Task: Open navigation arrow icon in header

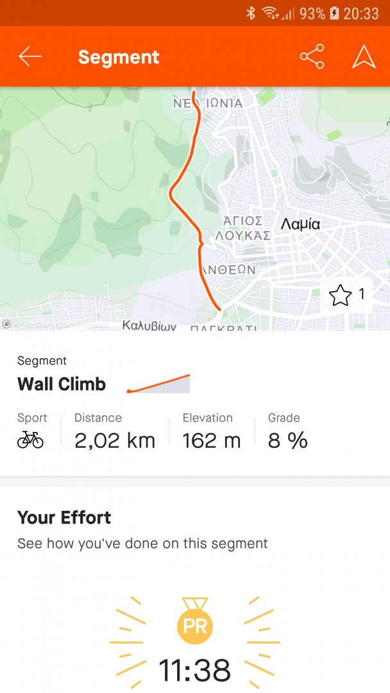Action: tap(364, 56)
